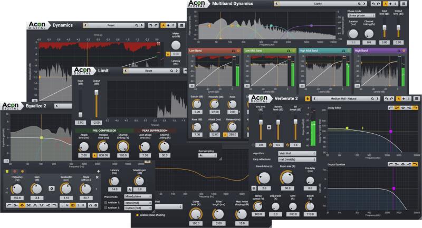
Task: Select A state in Multiband Dynamics A/B compare
Action: (386, 4)
